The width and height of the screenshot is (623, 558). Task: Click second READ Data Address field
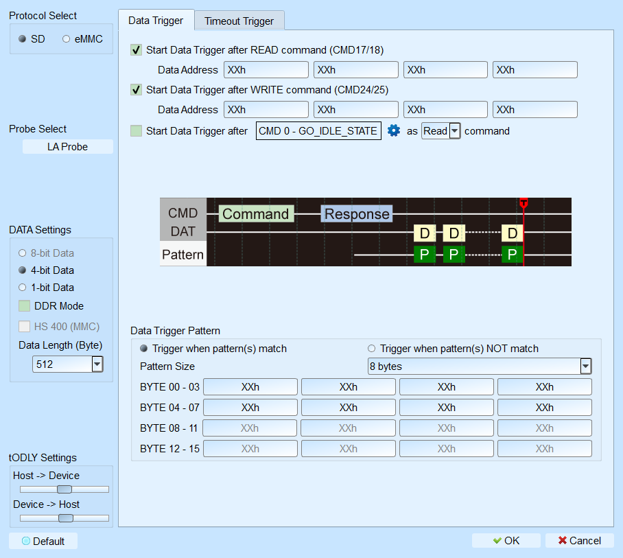click(x=356, y=70)
